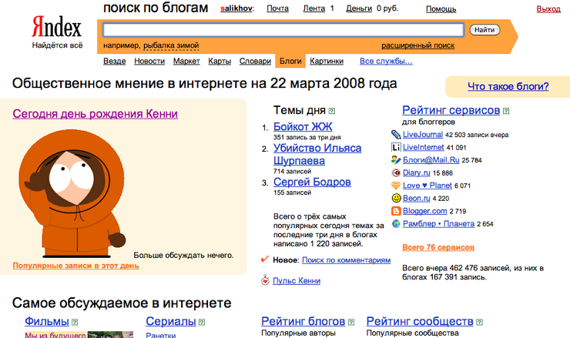Click the LiveInternet Li icon
The width and height of the screenshot is (570, 338).
(x=396, y=147)
